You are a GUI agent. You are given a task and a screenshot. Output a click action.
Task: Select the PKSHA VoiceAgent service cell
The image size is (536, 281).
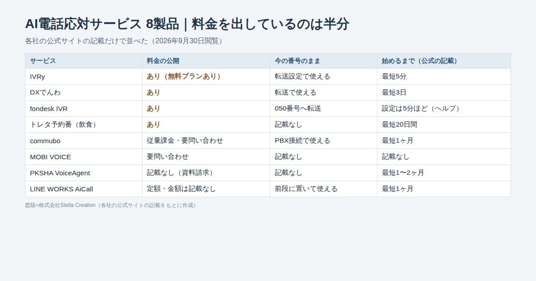coord(84,173)
